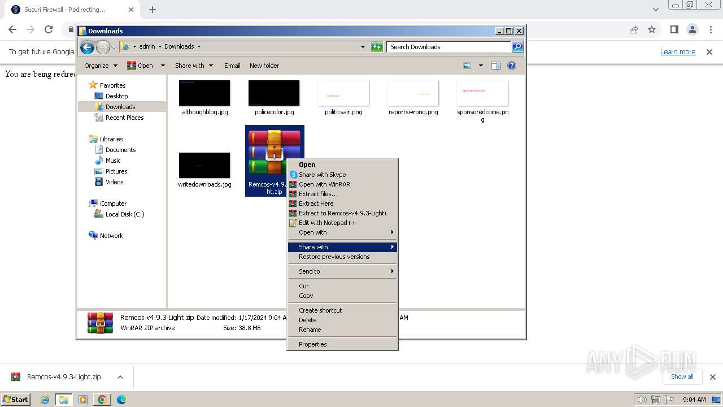
Task: Expand the Share with submenu
Action: [x=342, y=247]
